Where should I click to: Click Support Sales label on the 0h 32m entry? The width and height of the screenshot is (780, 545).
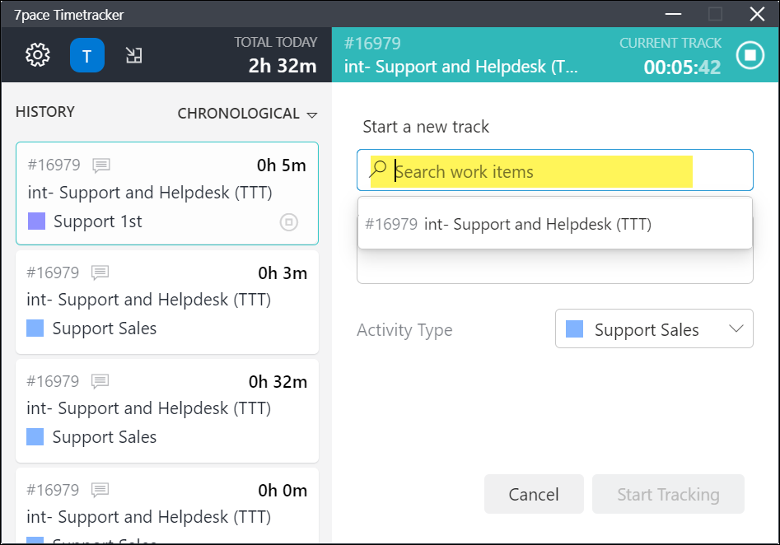pos(105,436)
